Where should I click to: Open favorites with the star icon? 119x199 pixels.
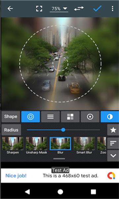click(x=113, y=130)
